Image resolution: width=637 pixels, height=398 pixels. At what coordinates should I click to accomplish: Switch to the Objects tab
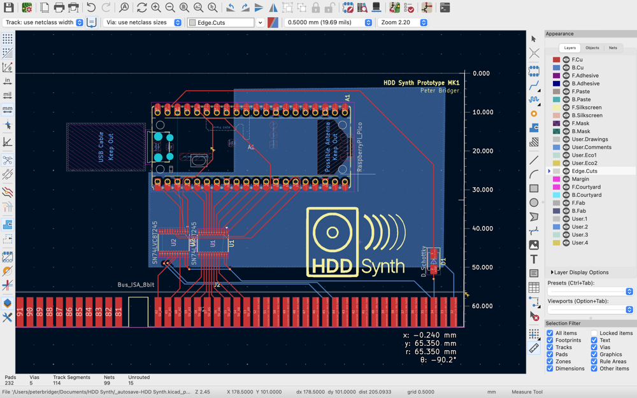click(x=592, y=48)
